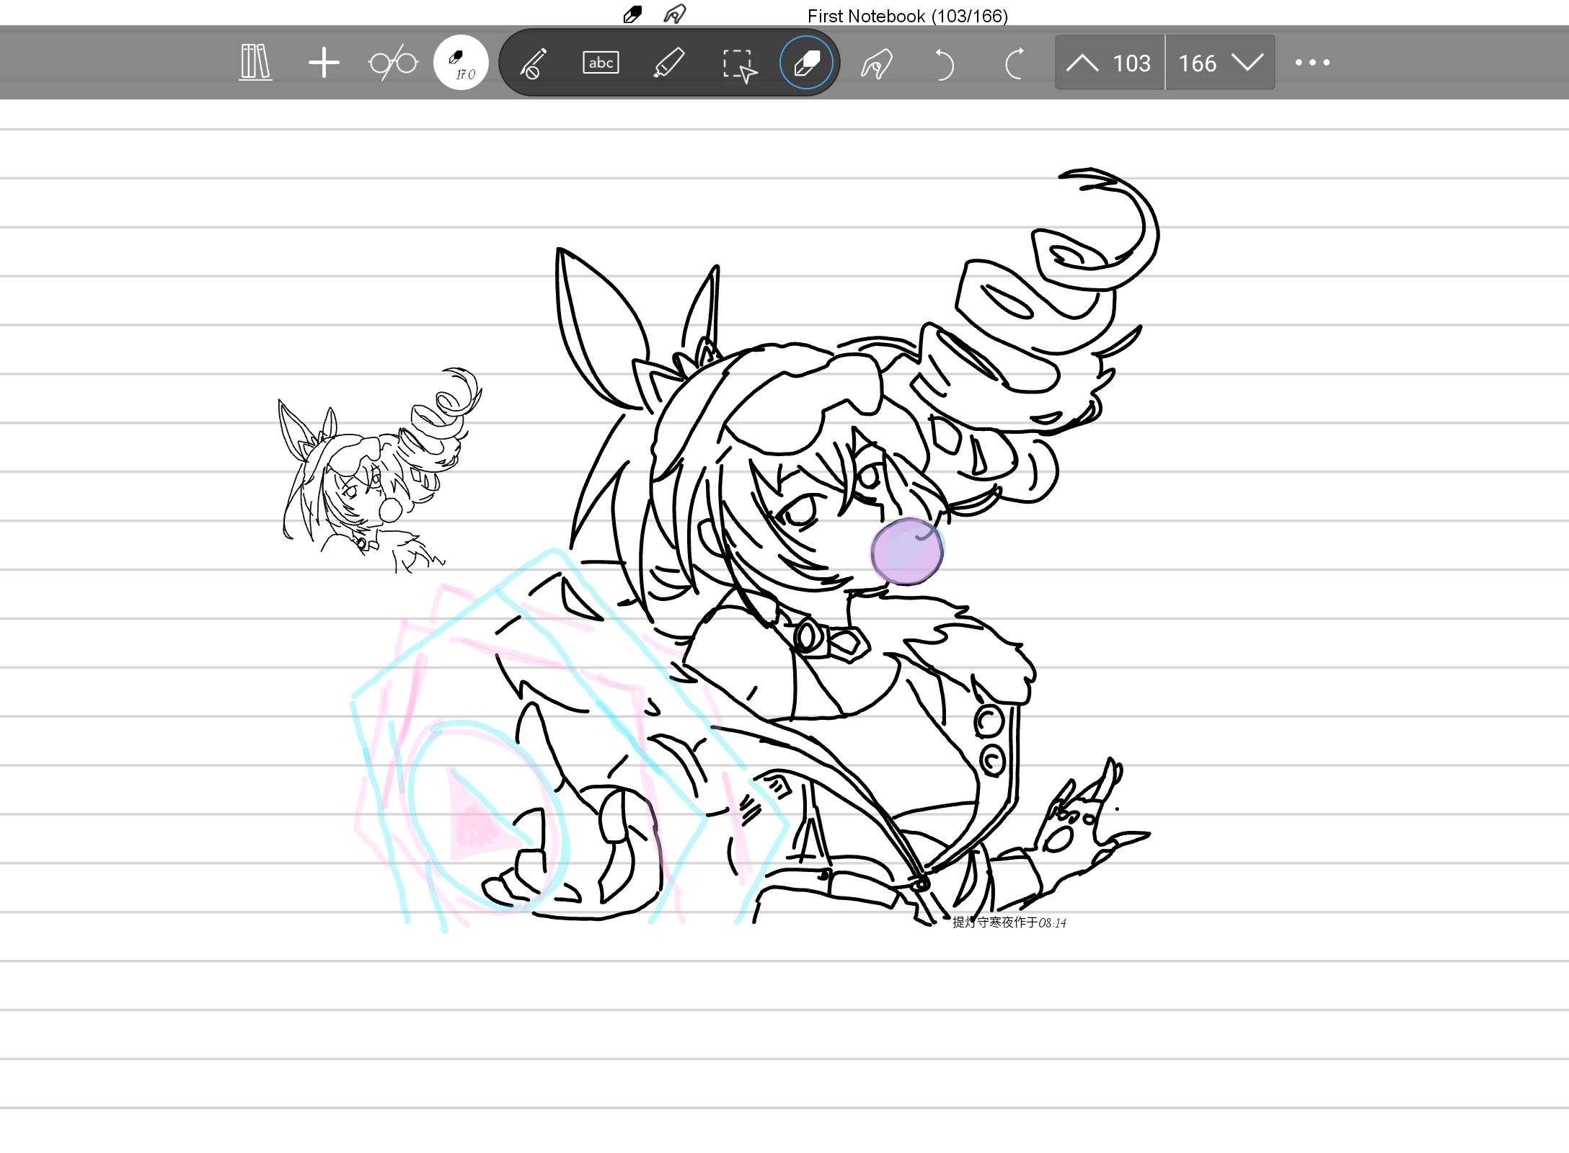The image size is (1569, 1153).
Task: Add a new page with plus icon
Action: pos(324,63)
